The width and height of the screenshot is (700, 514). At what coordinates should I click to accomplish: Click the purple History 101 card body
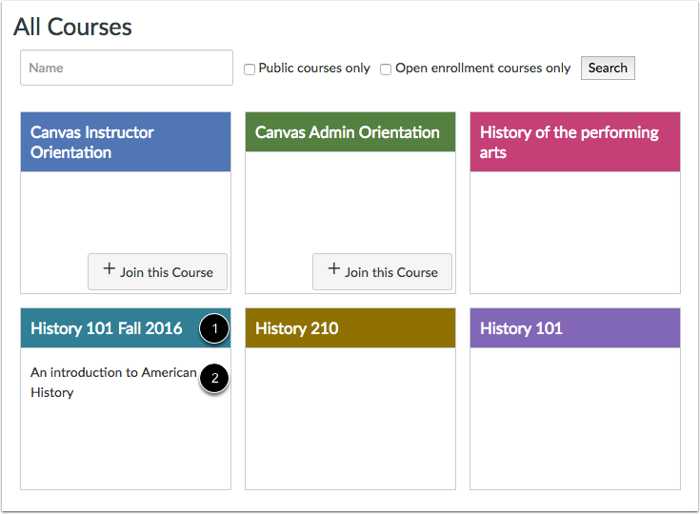tap(575, 419)
